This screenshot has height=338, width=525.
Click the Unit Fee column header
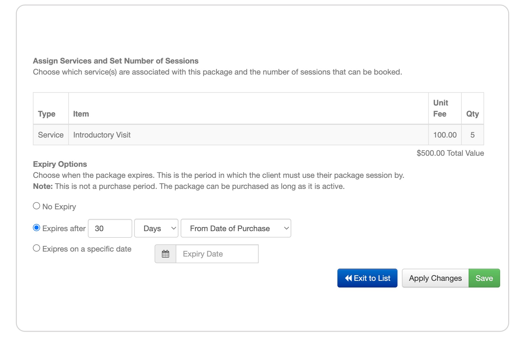[445, 108]
